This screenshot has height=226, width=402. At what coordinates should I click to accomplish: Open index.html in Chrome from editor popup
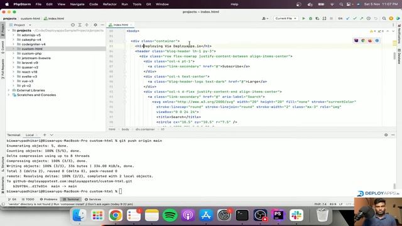(x=363, y=40)
